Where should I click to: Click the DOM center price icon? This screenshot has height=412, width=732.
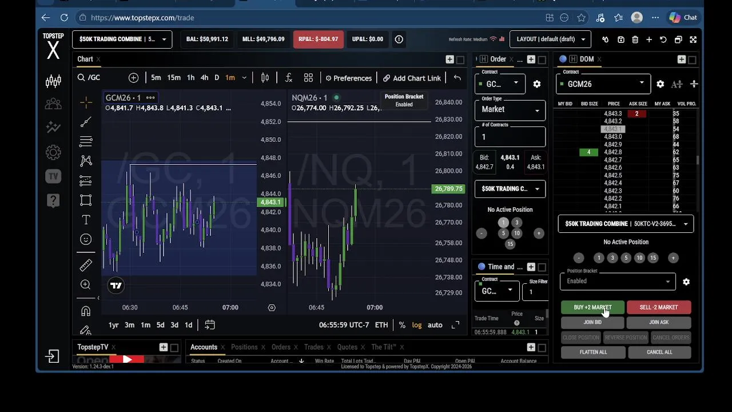[x=694, y=84]
